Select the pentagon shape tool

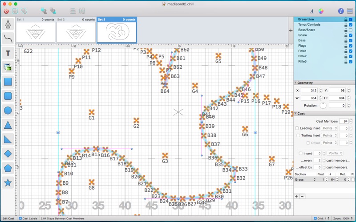pos(8,168)
